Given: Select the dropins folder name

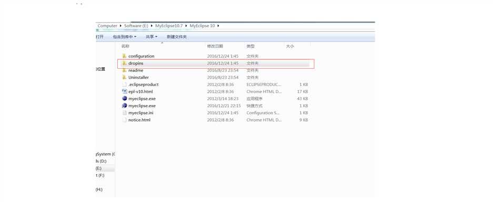Looking at the screenshot, I should [x=136, y=63].
